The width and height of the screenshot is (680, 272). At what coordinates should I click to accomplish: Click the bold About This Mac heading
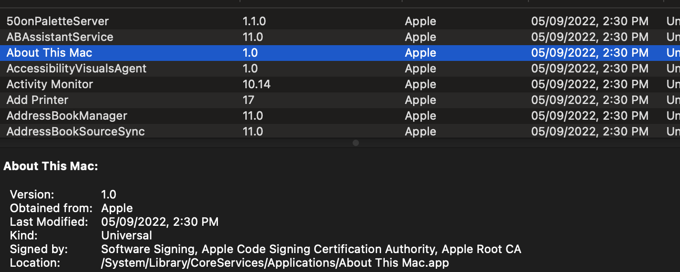pos(51,166)
